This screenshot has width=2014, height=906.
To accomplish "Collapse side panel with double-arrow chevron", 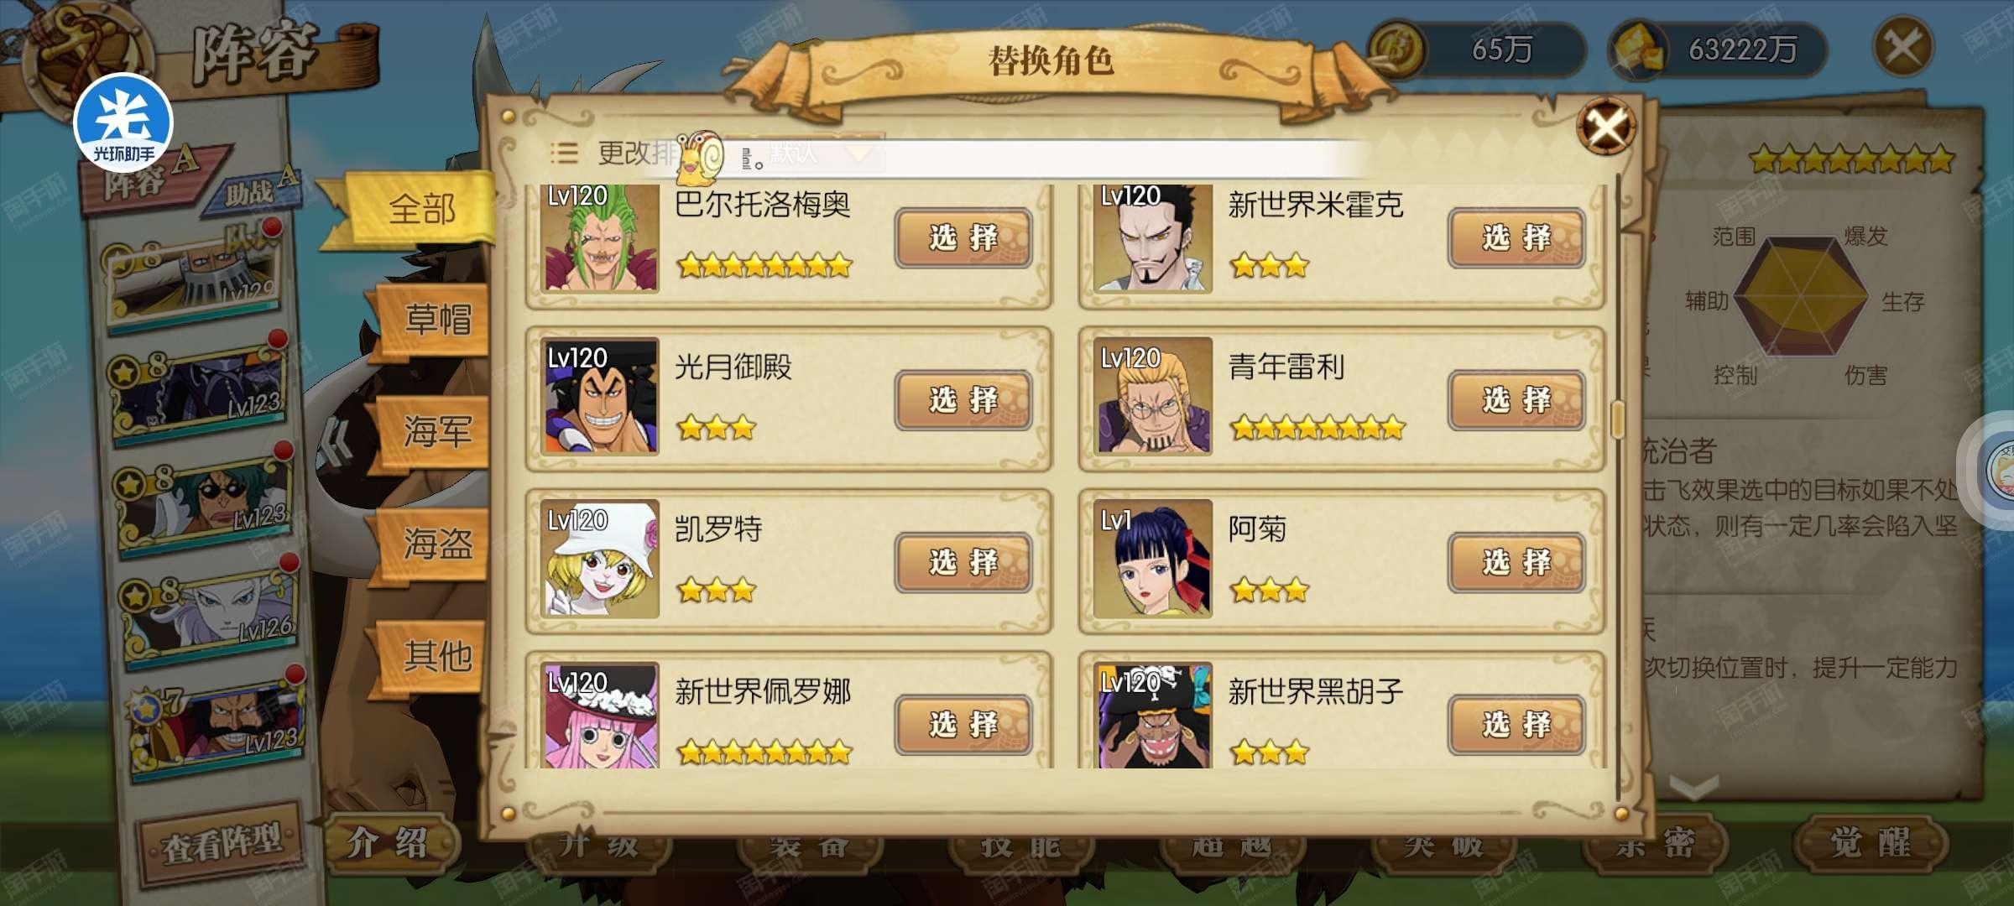I will 336,440.
